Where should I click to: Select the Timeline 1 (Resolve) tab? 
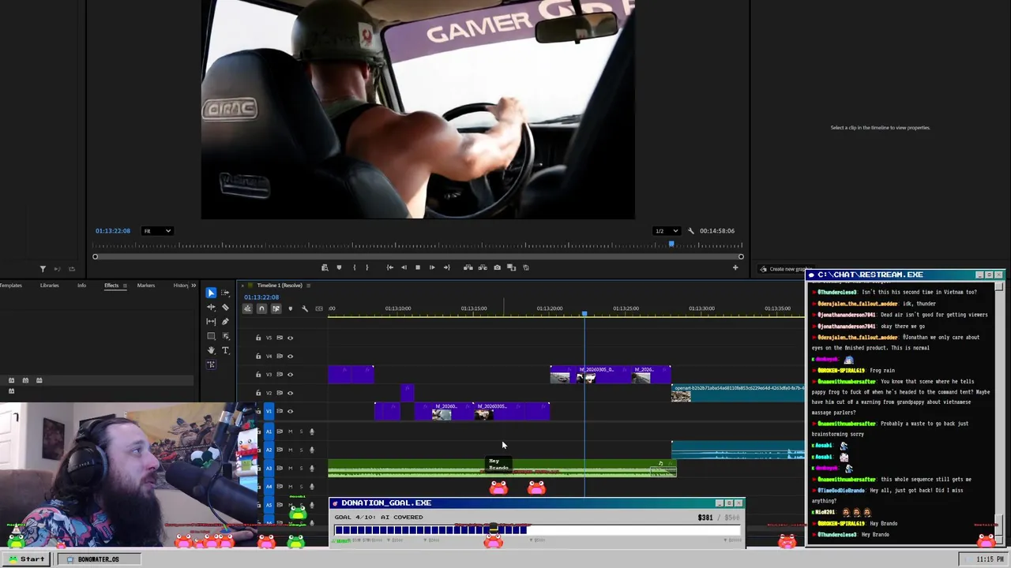[x=280, y=286]
